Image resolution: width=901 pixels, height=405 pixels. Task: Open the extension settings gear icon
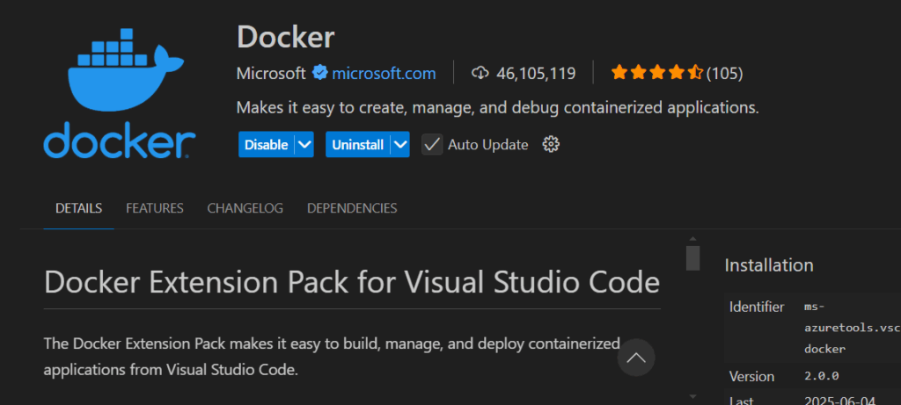coord(551,145)
